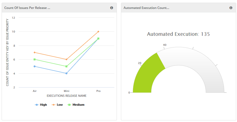Screen dimensions: 237x122
Task: Click Low data point at Air
Action: (x=35, y=53)
